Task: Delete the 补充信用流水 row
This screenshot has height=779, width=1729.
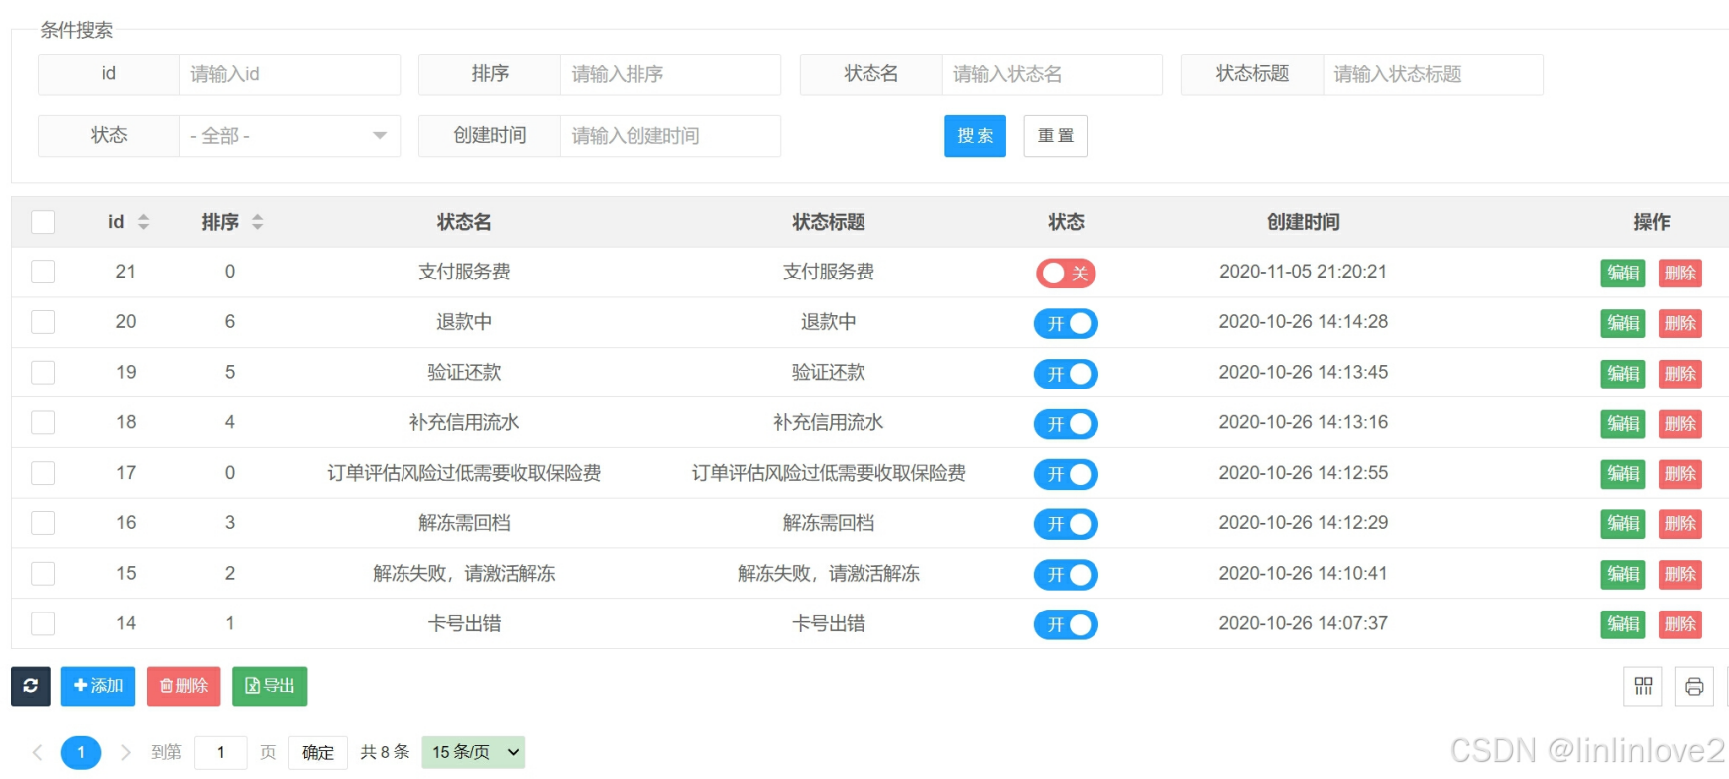Action: 1680,424
